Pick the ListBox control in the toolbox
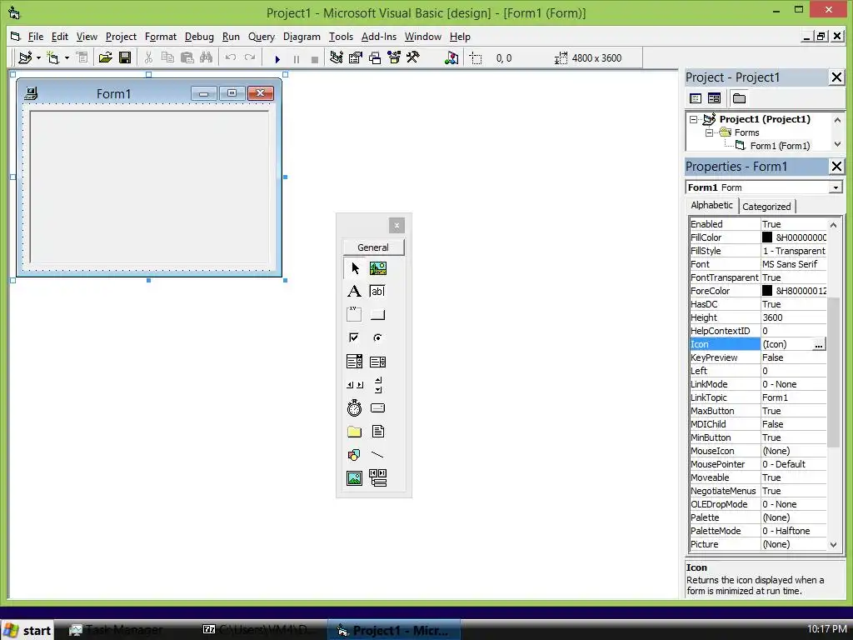 pos(378,362)
